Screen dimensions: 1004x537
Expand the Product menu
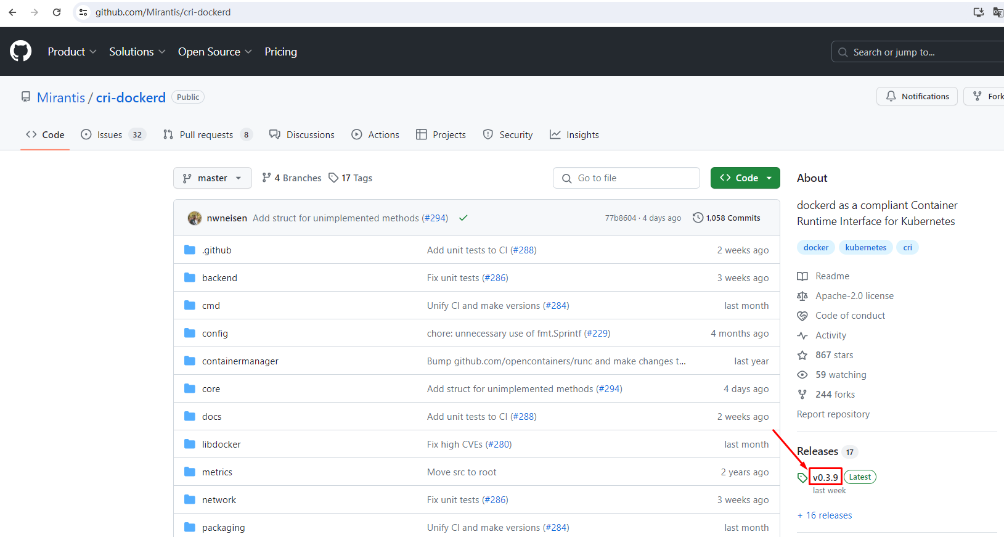72,52
